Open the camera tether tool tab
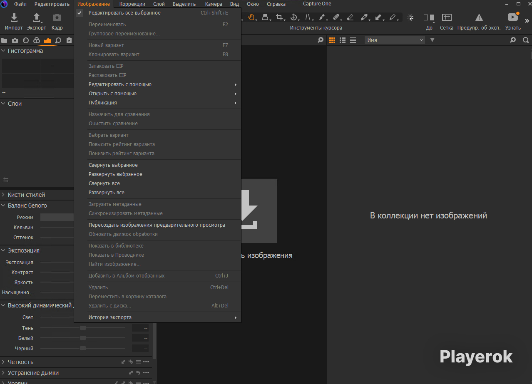532x384 pixels. (15, 40)
